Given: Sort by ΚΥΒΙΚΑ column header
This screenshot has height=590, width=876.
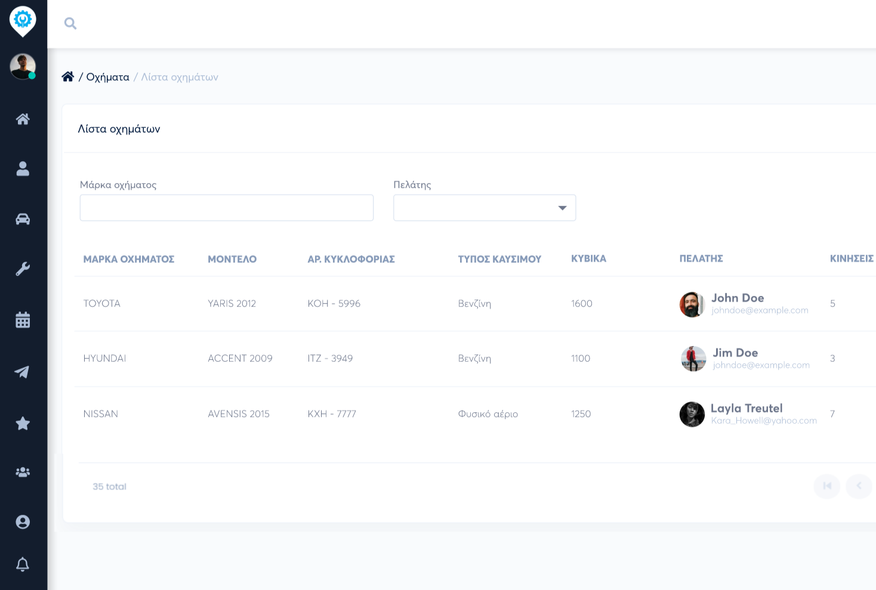Looking at the screenshot, I should pos(588,258).
